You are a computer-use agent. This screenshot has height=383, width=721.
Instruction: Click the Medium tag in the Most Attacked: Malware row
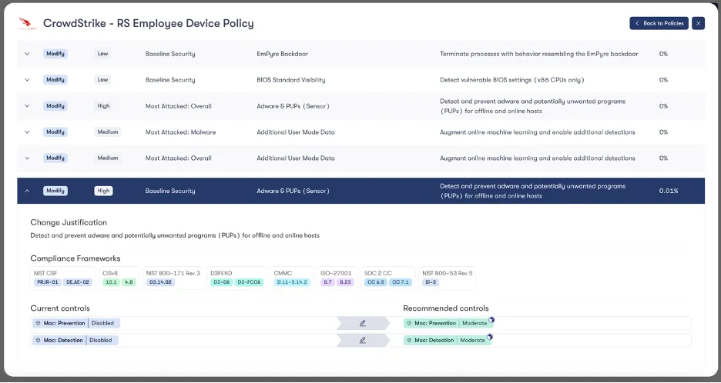pyautogui.click(x=108, y=132)
